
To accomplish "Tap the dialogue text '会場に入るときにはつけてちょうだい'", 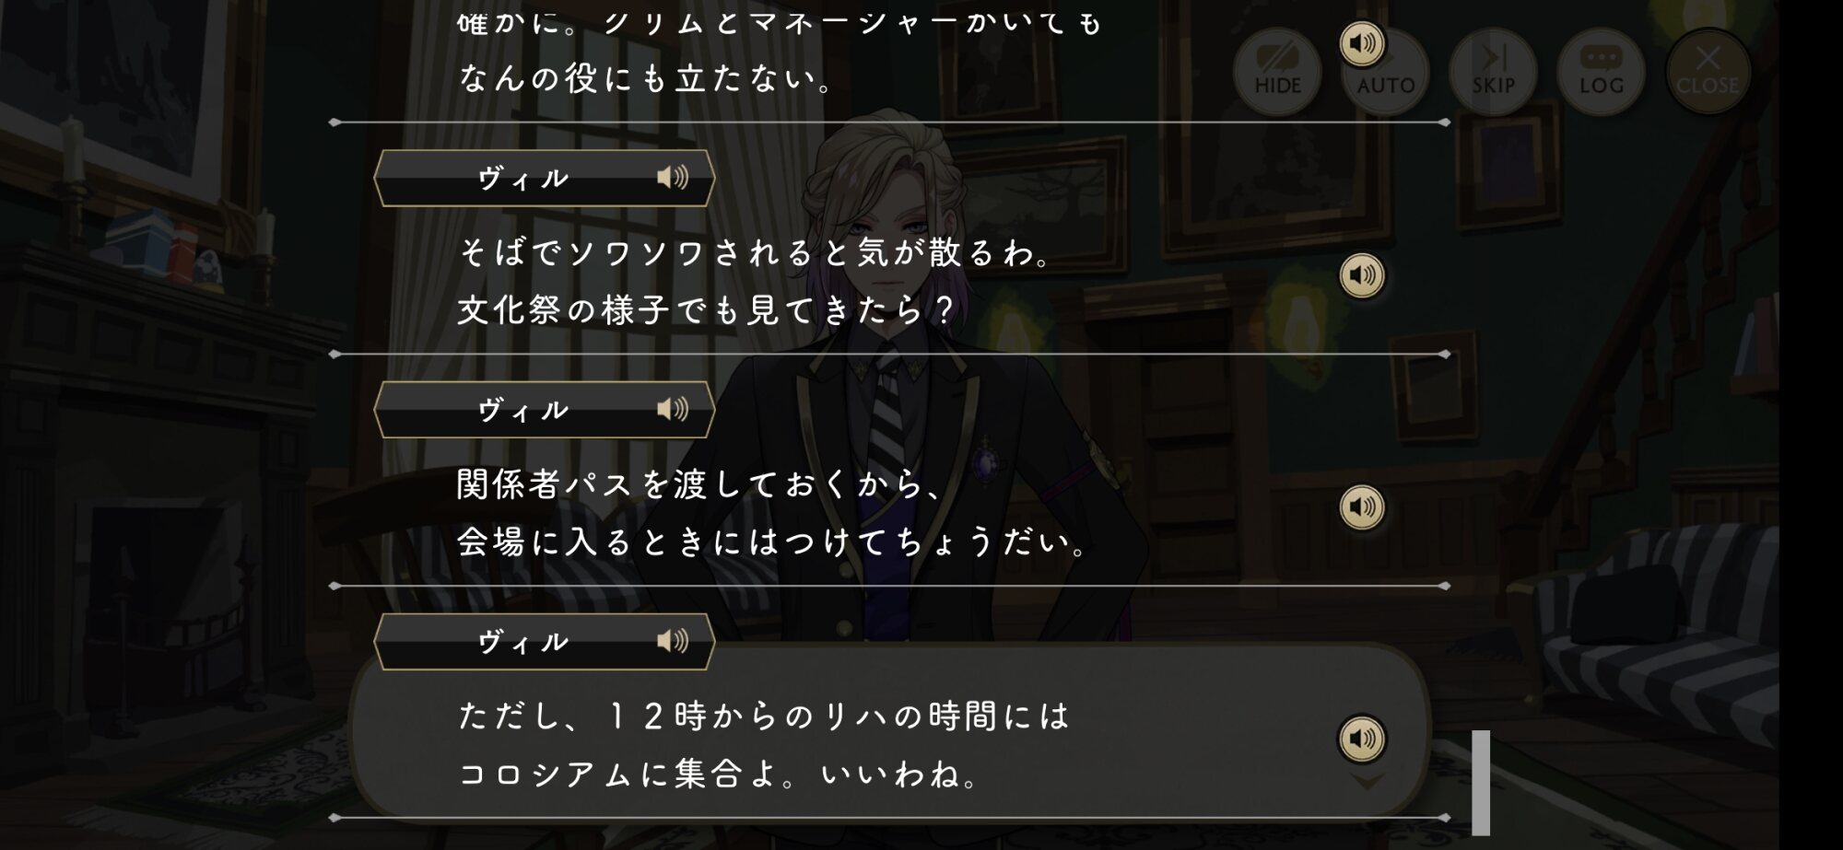I will 772,541.
